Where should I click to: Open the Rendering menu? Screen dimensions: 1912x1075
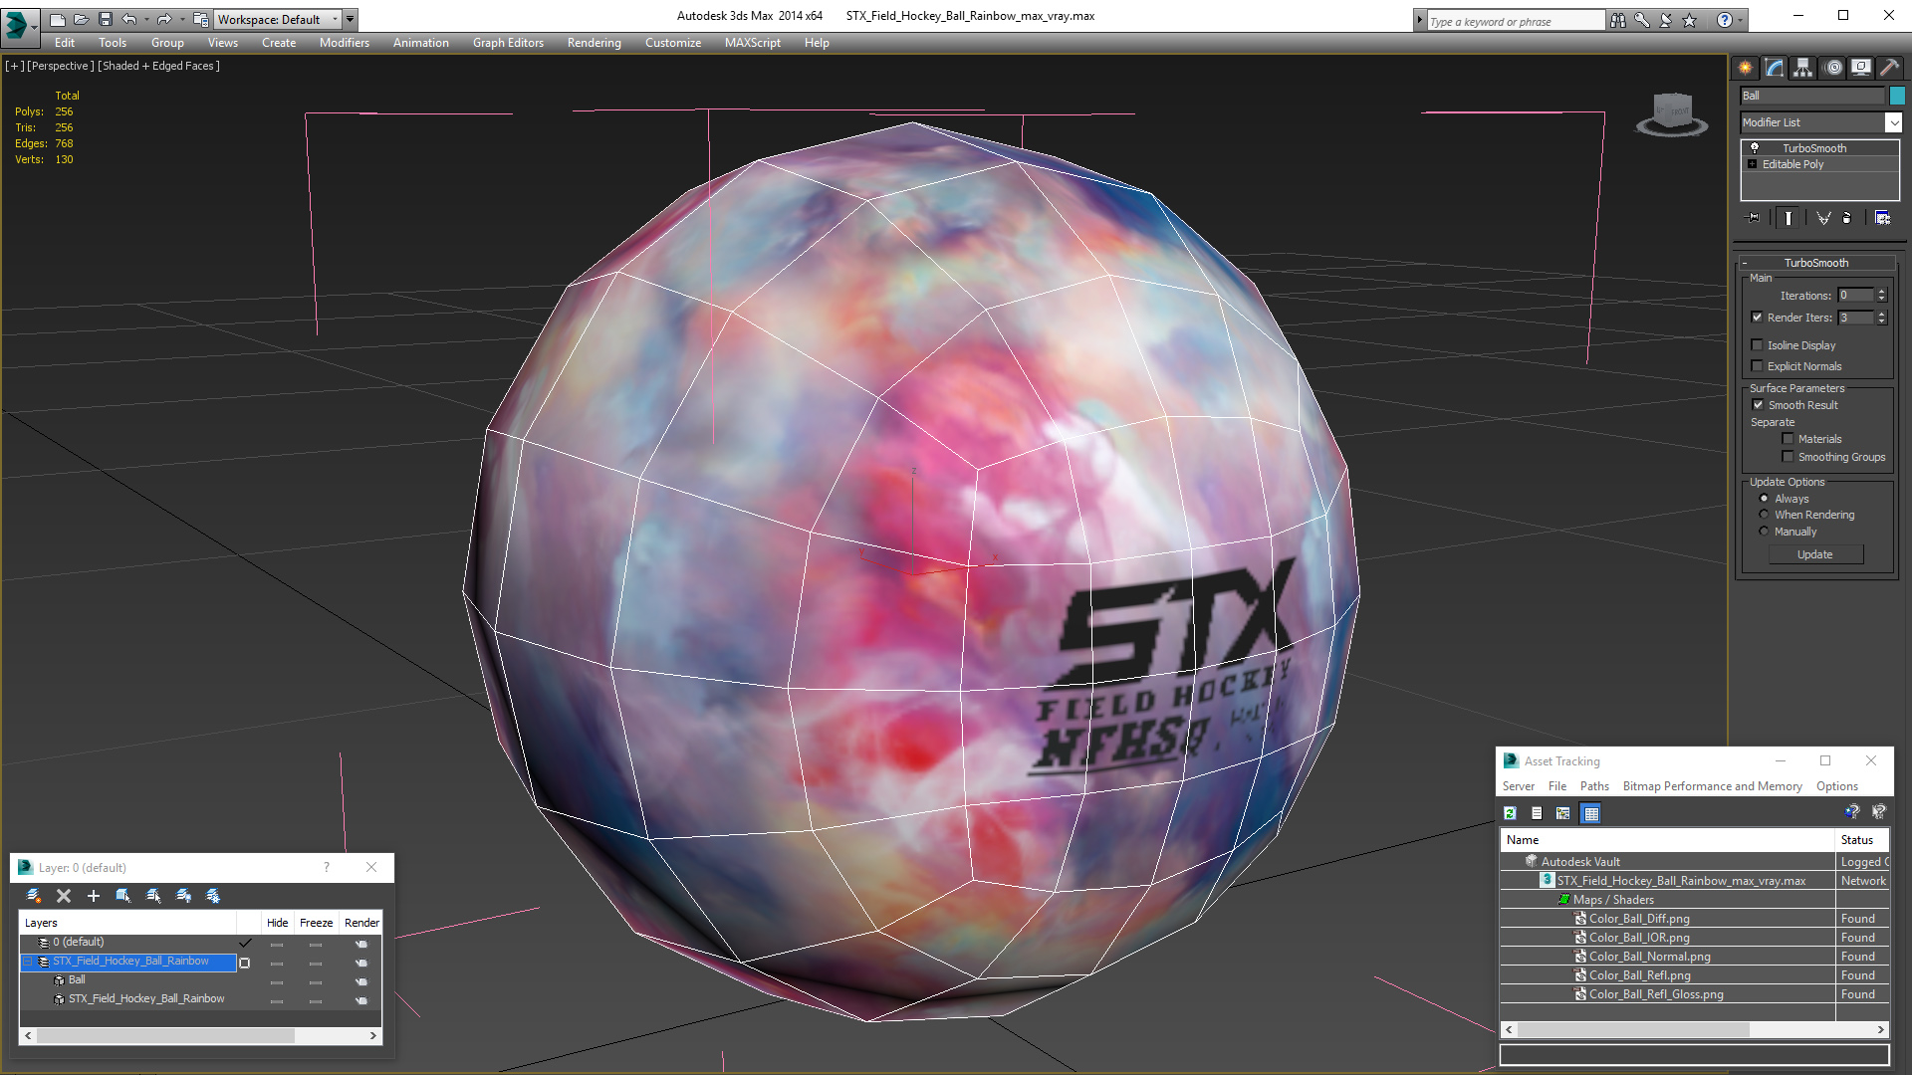595,43
